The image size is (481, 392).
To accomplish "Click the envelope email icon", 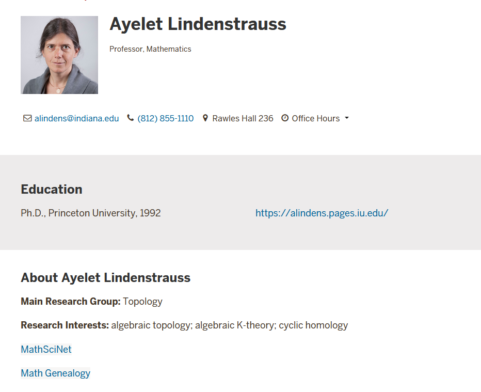I will pyautogui.click(x=27, y=118).
